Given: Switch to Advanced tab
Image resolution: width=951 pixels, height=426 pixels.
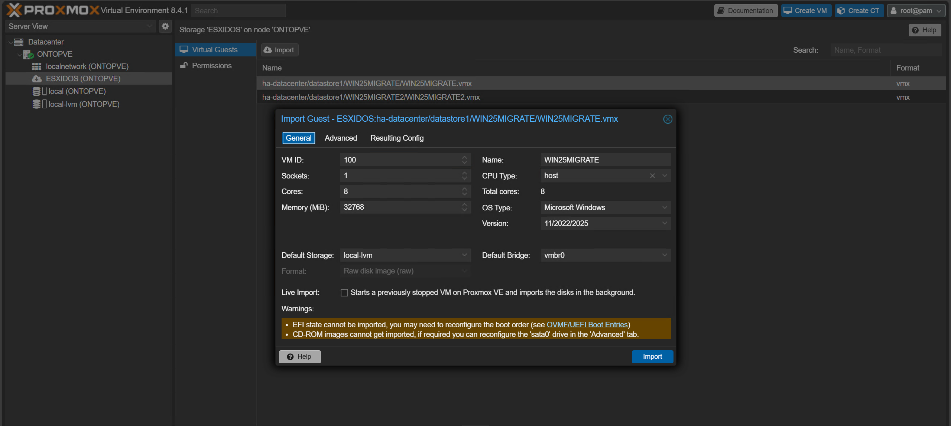Looking at the screenshot, I should coord(341,138).
